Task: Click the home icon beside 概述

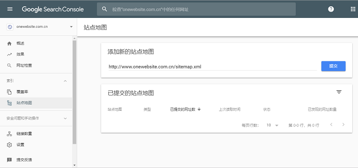Action: [x=9, y=43]
